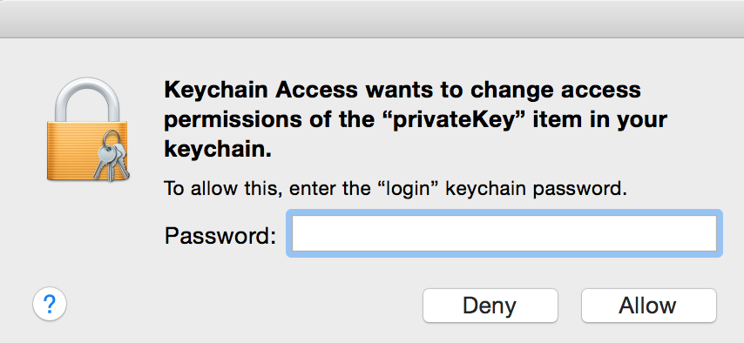Focus the Password input field
744x343 pixels.
coord(504,233)
